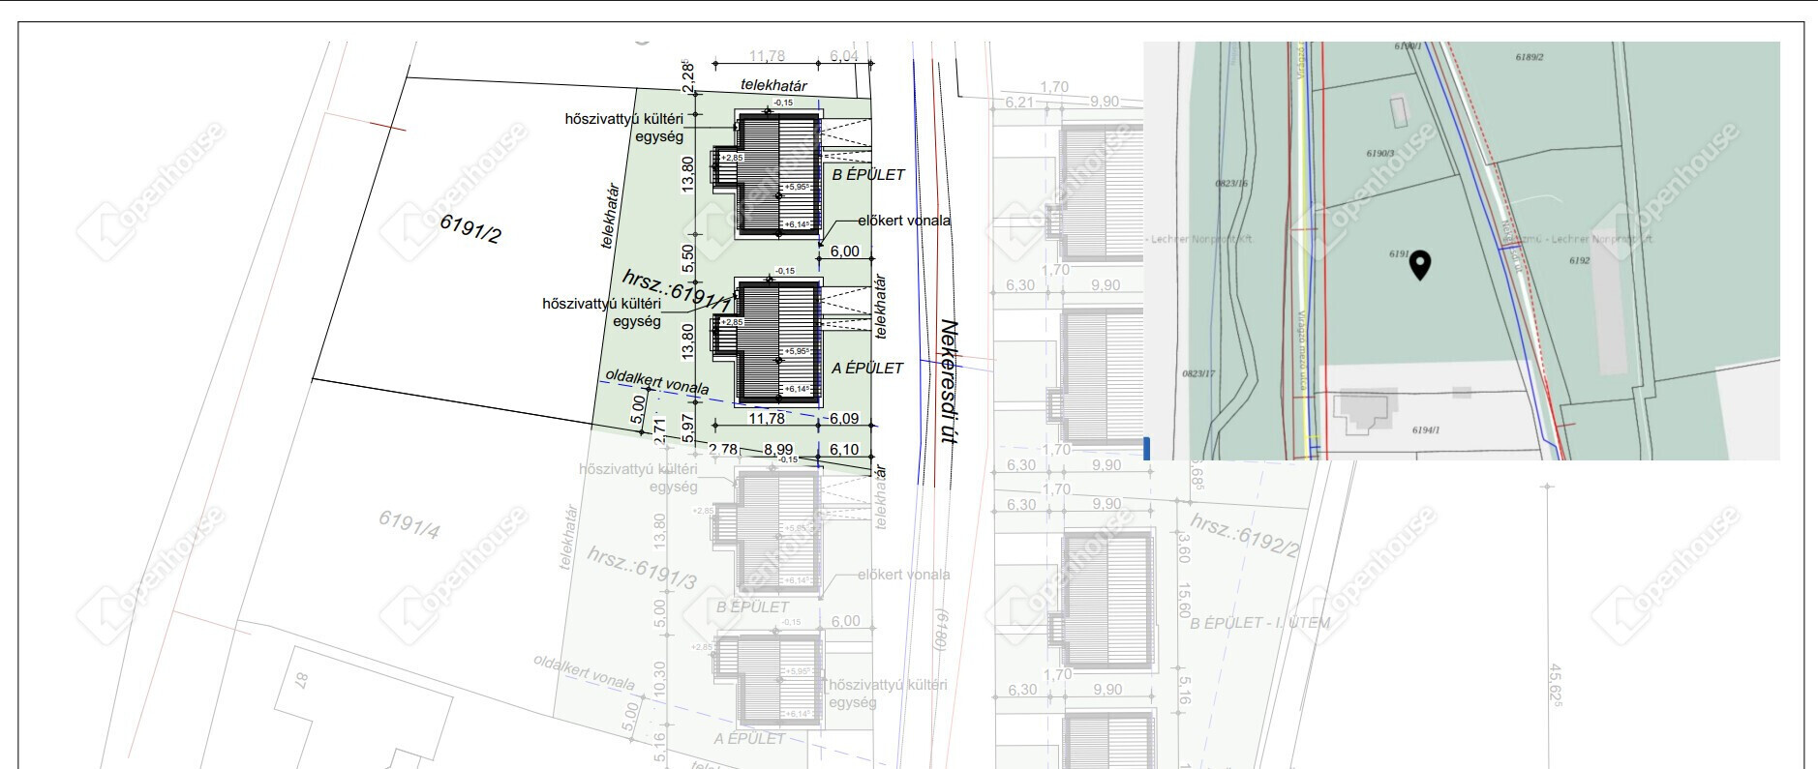Pick parcel 6190/3 on the cadastral map
The image size is (1818, 769).
click(1380, 153)
